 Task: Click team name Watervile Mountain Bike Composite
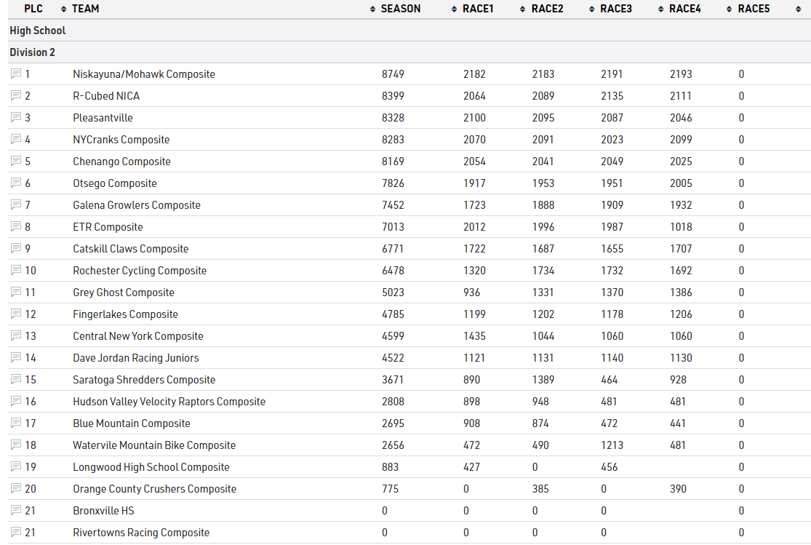coord(154,445)
